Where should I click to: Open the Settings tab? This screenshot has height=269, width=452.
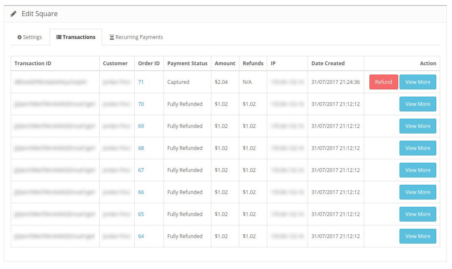(30, 37)
